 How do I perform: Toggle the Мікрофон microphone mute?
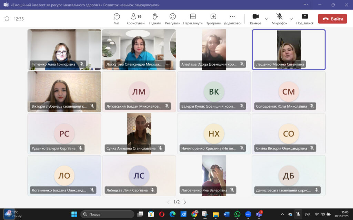[x=279, y=19]
